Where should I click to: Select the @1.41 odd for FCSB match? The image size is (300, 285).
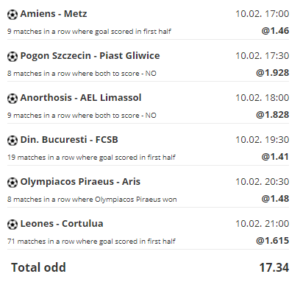click(275, 157)
